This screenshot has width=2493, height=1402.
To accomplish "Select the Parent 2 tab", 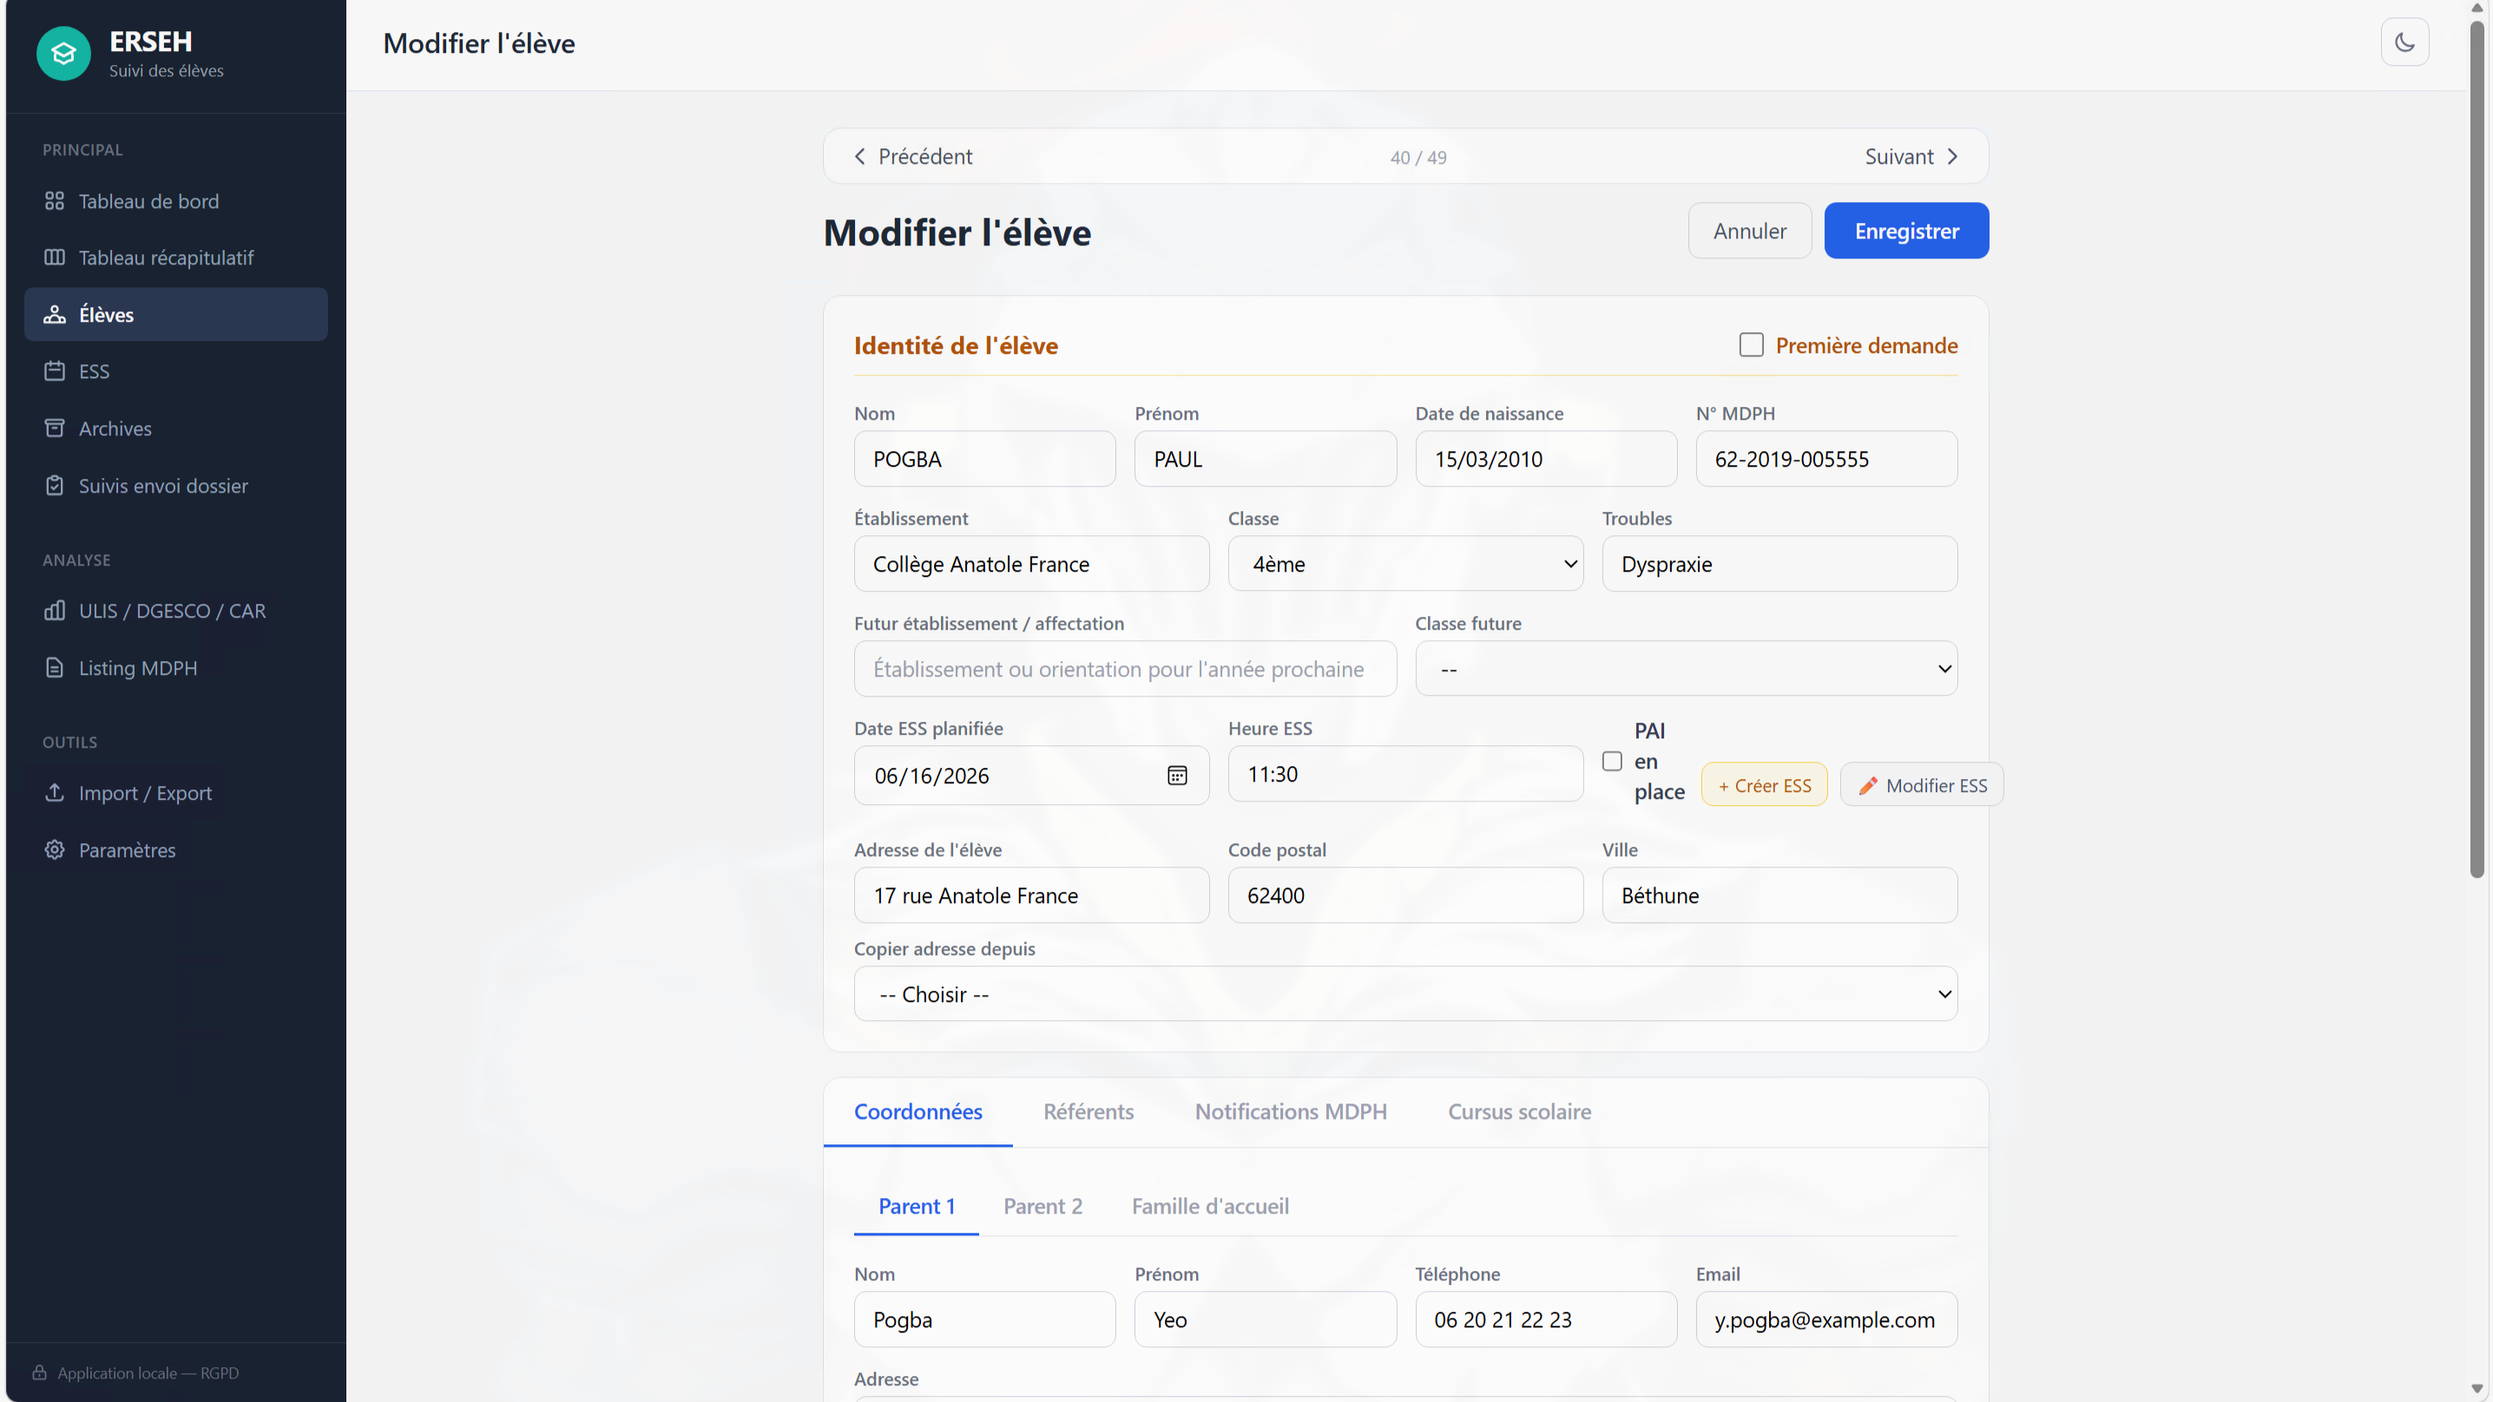I will (1043, 1206).
